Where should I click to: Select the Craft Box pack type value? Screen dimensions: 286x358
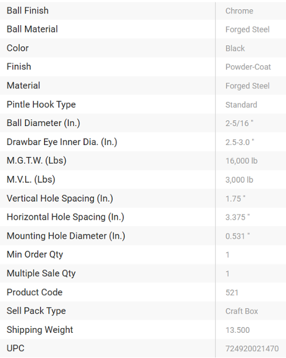click(242, 311)
